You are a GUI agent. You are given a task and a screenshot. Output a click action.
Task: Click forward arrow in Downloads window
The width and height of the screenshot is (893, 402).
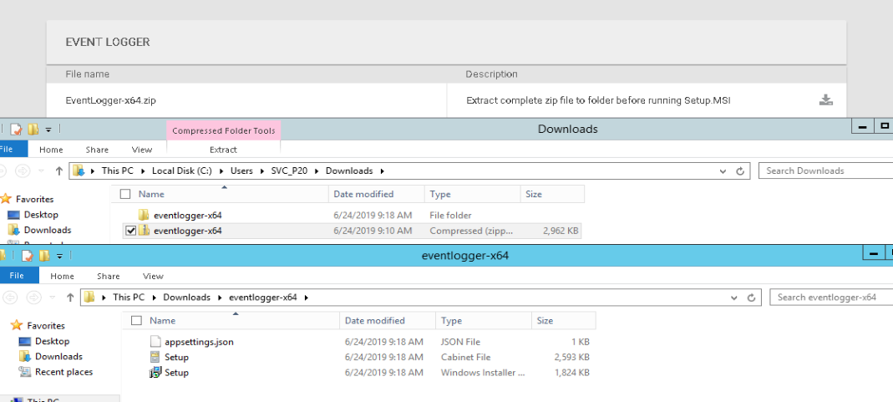[x=23, y=170]
